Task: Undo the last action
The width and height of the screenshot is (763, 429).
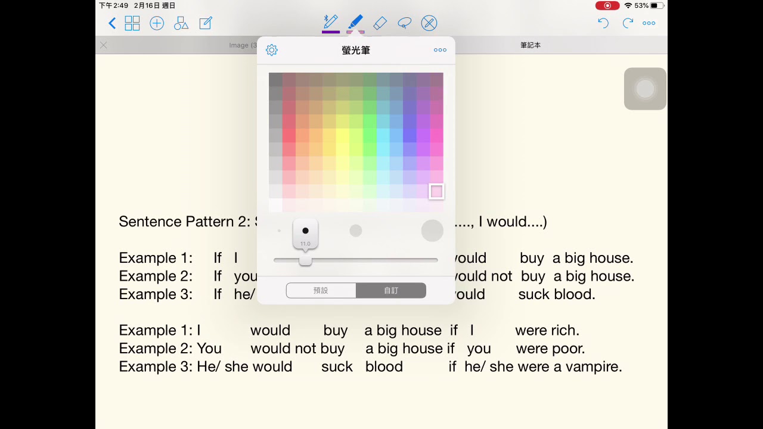Action: pos(603,23)
